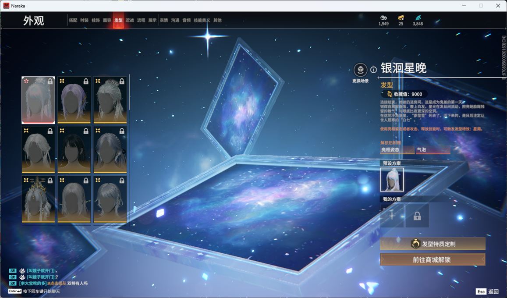Viewport: 507px width, 298px height.
Task: Select the highlighted 发型 tab
Action: tap(118, 20)
